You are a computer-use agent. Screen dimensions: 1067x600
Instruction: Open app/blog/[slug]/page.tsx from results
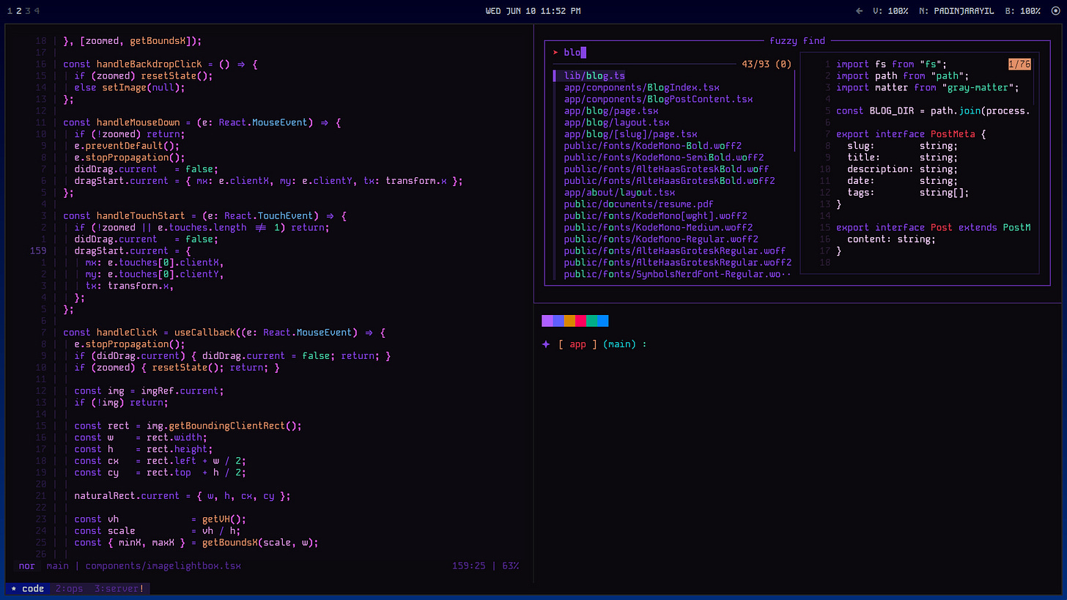point(631,135)
